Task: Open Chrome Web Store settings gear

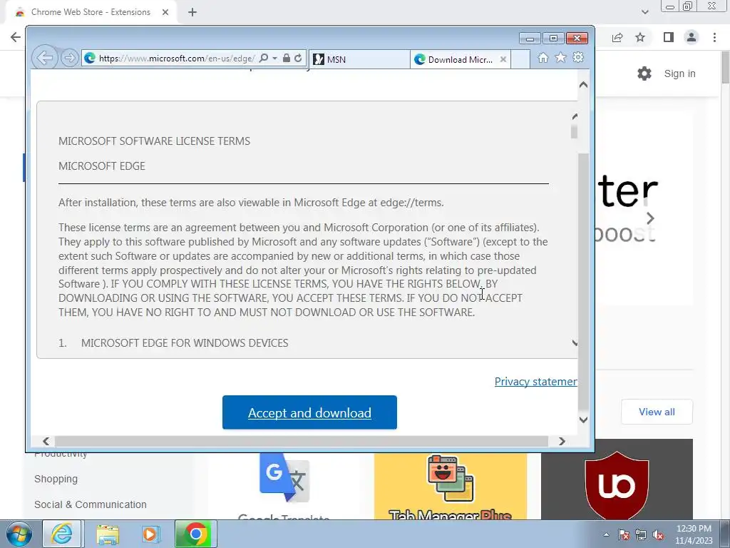Action: click(x=644, y=73)
